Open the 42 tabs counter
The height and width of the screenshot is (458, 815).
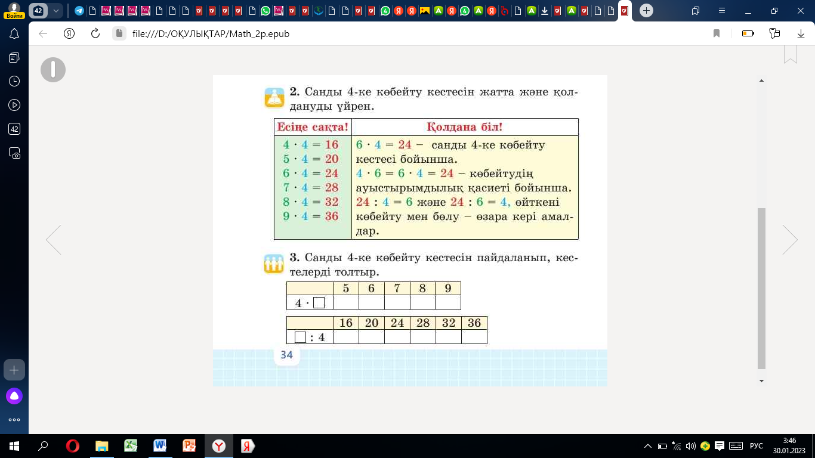click(38, 11)
